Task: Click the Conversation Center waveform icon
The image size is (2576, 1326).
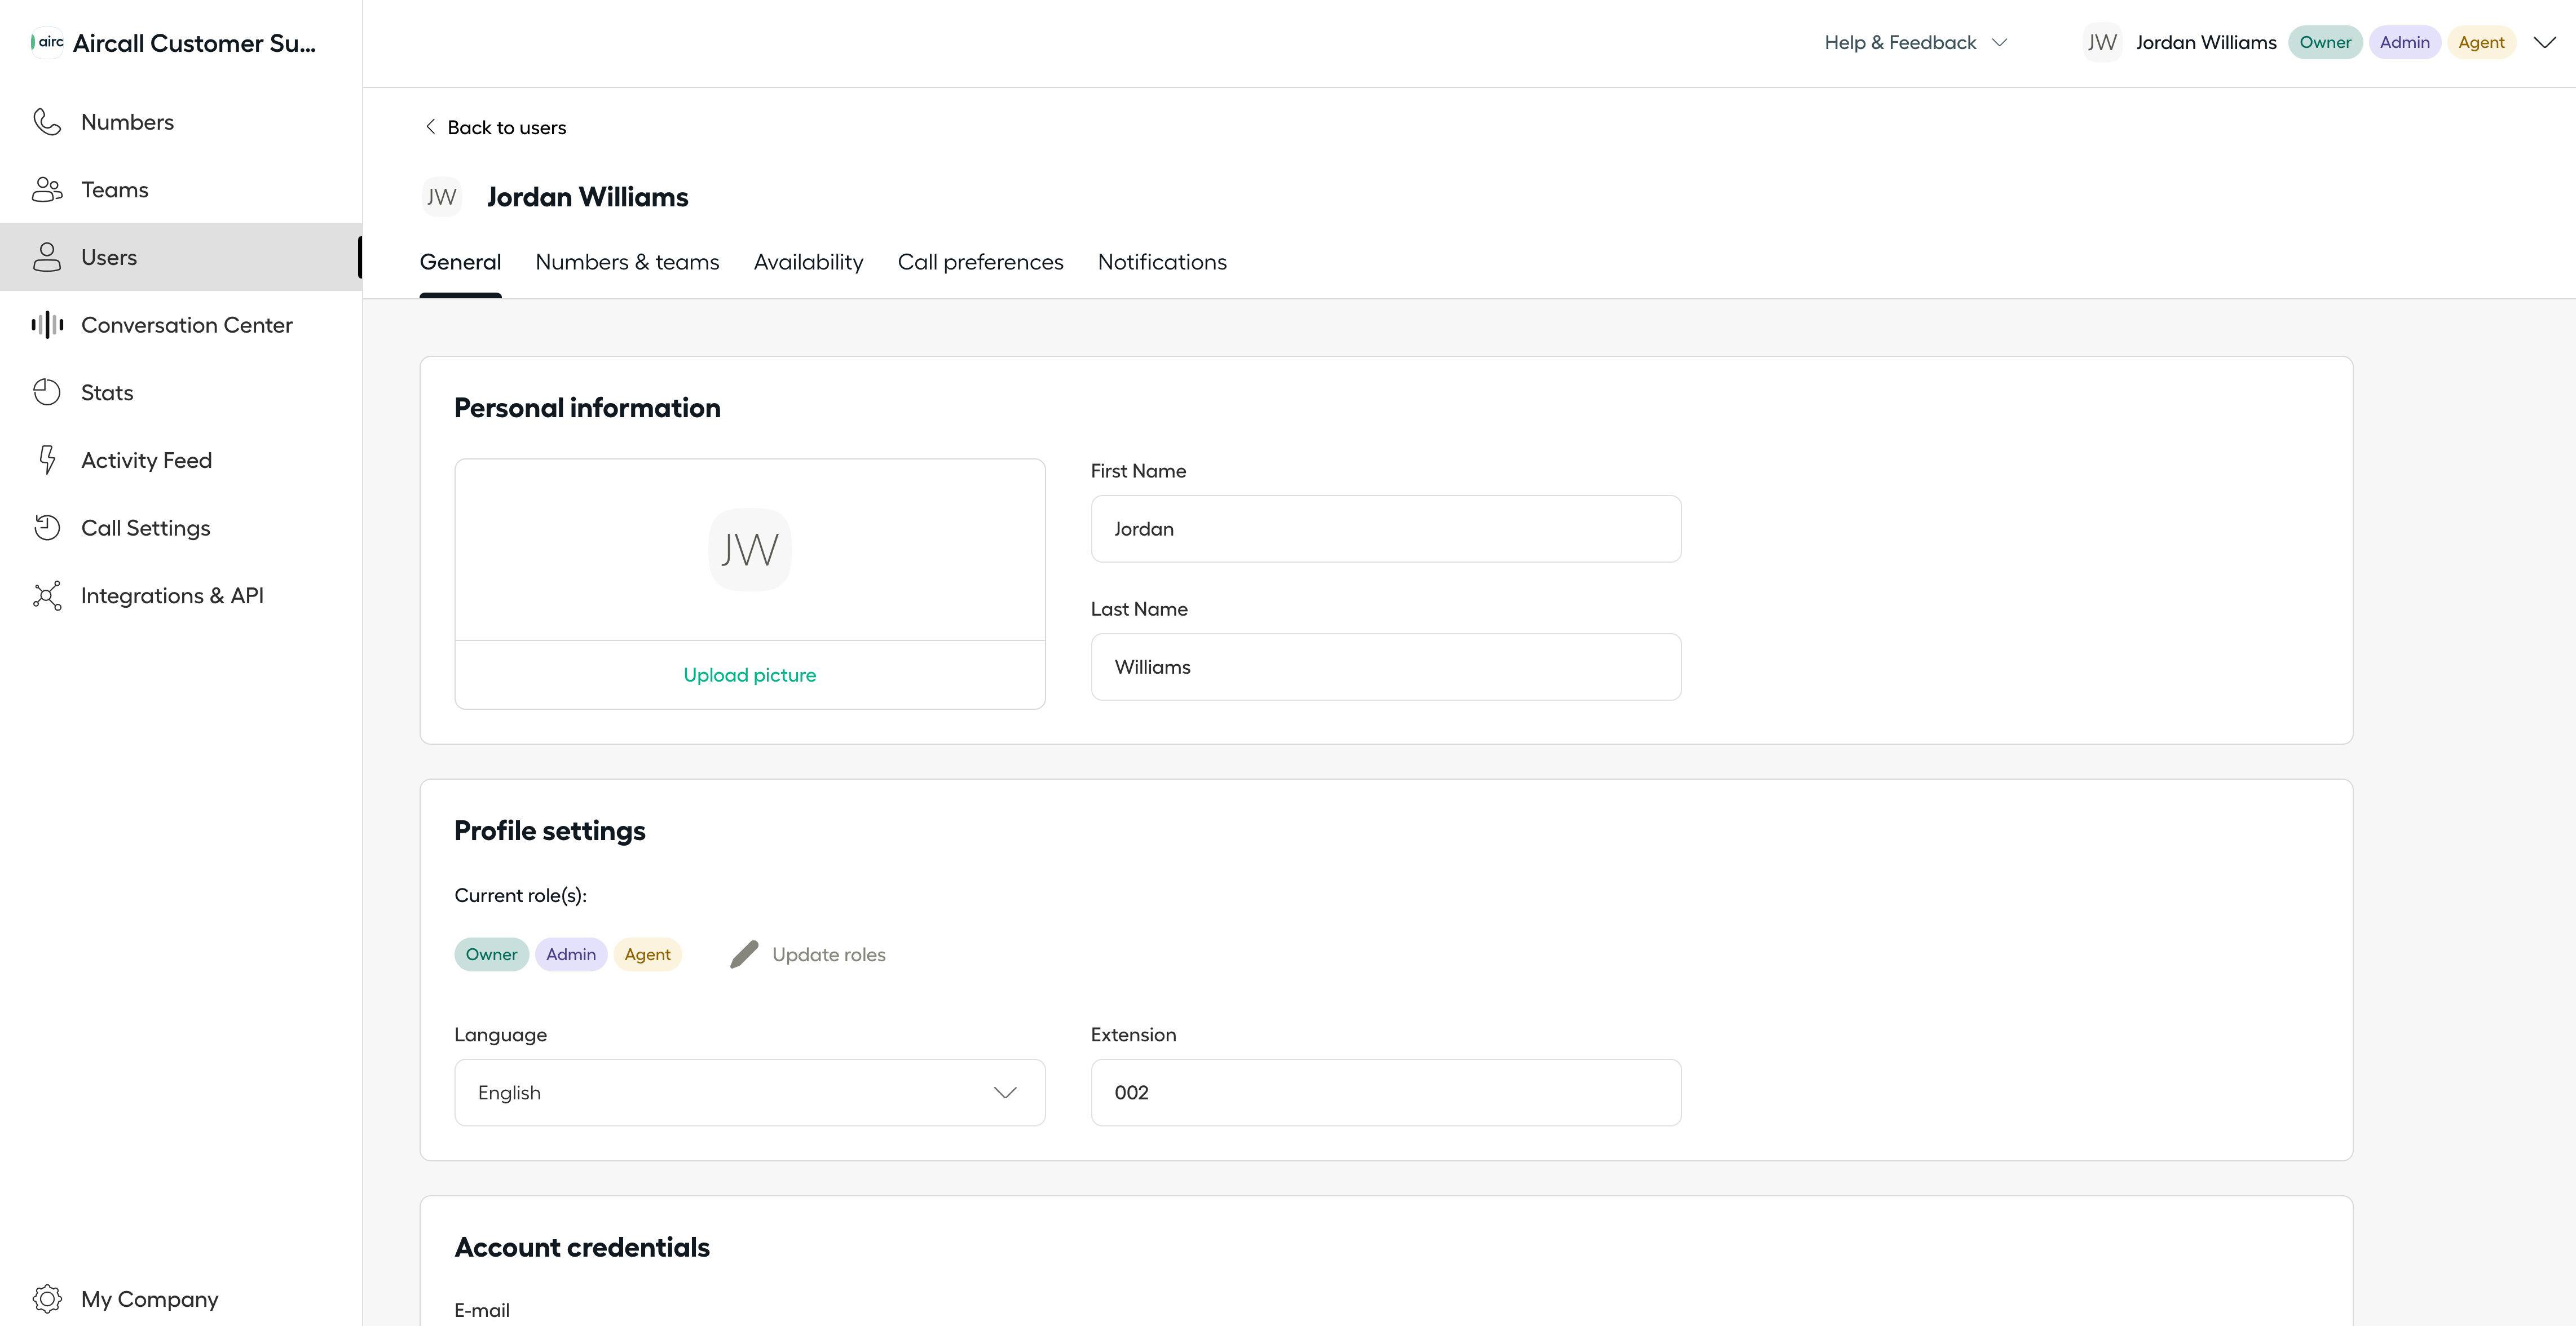Action: (47, 325)
